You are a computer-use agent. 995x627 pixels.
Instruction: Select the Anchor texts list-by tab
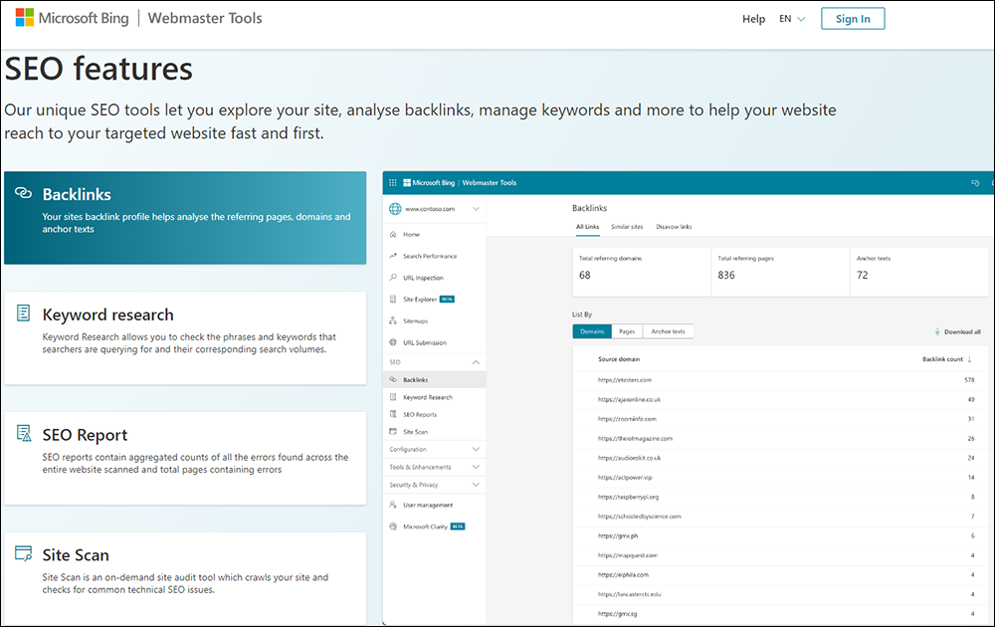(669, 331)
